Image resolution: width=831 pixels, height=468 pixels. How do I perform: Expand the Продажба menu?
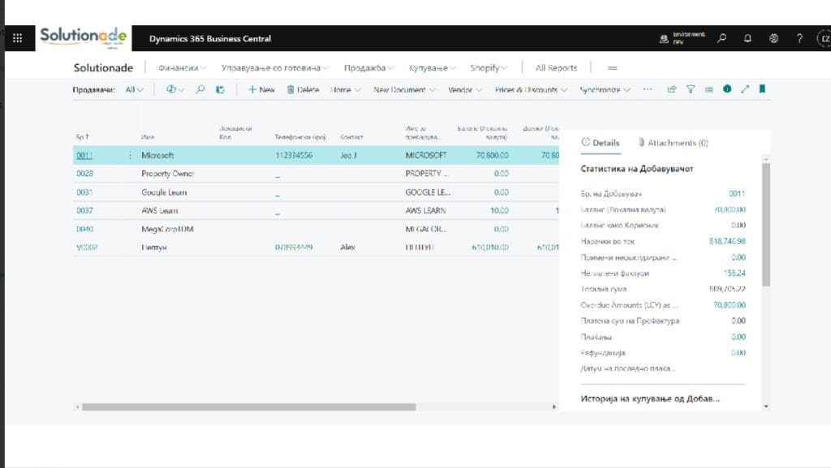coord(369,68)
